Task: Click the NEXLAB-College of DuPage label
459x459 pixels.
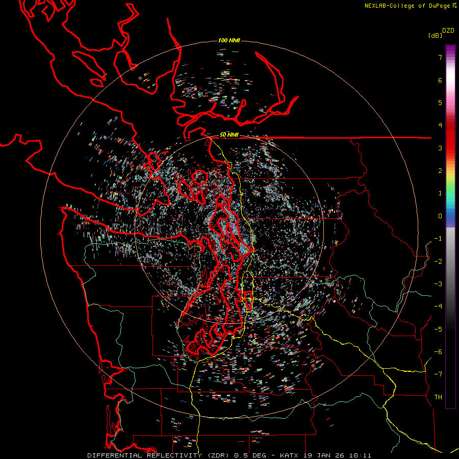Action: click(x=410, y=6)
